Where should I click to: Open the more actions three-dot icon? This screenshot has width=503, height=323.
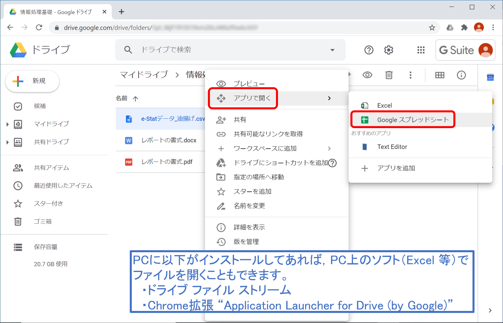click(410, 75)
